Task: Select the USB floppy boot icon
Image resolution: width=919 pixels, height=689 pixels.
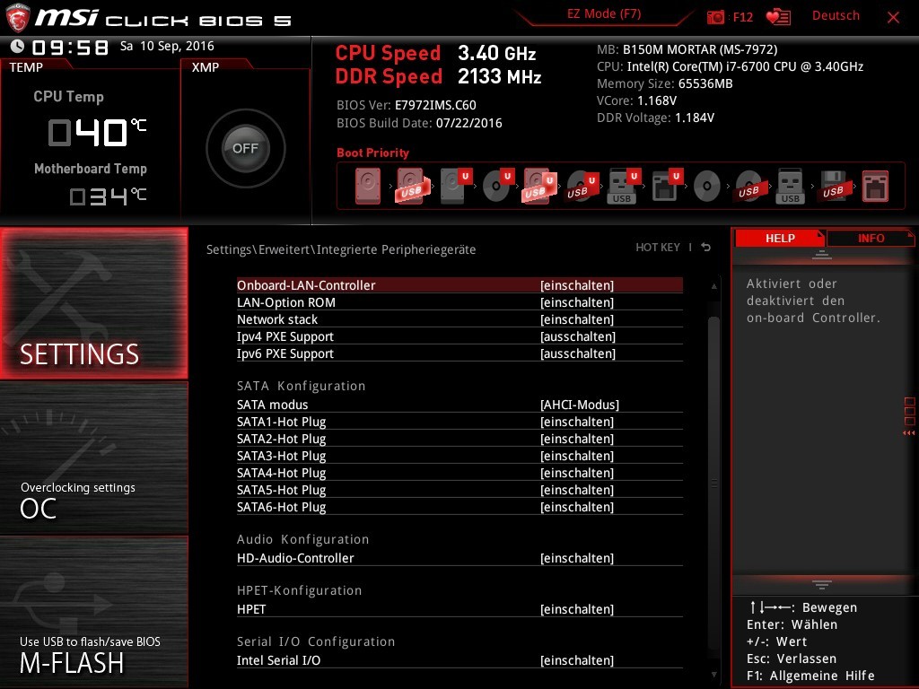Action: pos(833,187)
